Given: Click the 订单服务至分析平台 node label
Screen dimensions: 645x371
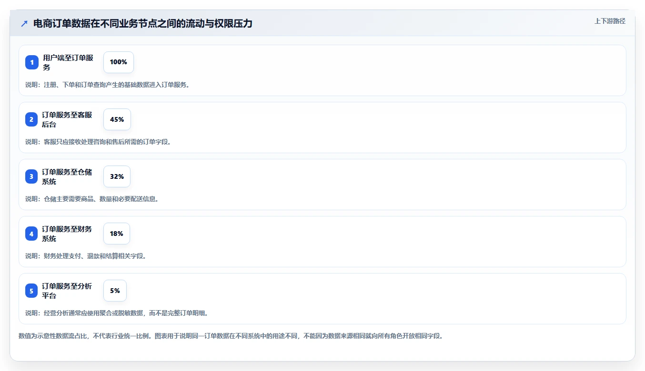Looking at the screenshot, I should [67, 291].
